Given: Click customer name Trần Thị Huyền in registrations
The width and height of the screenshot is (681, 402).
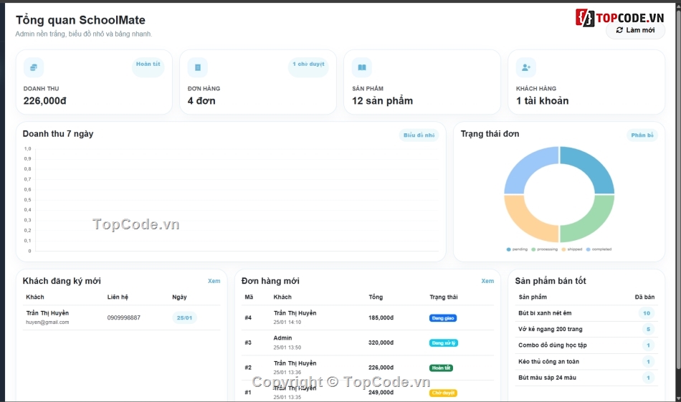Looking at the screenshot, I should click(x=47, y=313).
